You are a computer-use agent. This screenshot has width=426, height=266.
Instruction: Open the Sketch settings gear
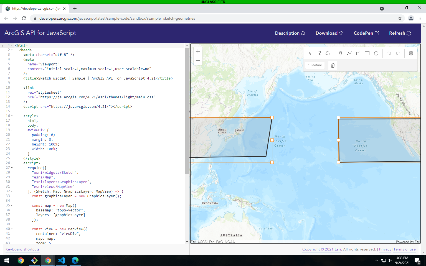pyautogui.click(x=411, y=53)
